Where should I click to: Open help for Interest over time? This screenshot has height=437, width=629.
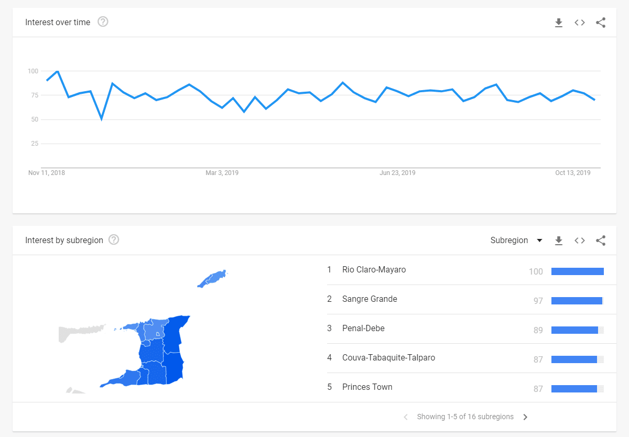103,22
